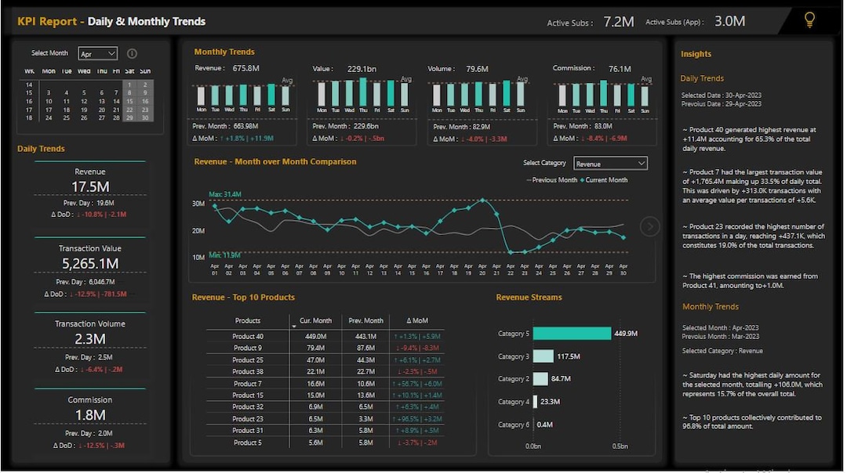
Task: Open the Select Category dropdown showing Revenue
Action: click(x=610, y=163)
